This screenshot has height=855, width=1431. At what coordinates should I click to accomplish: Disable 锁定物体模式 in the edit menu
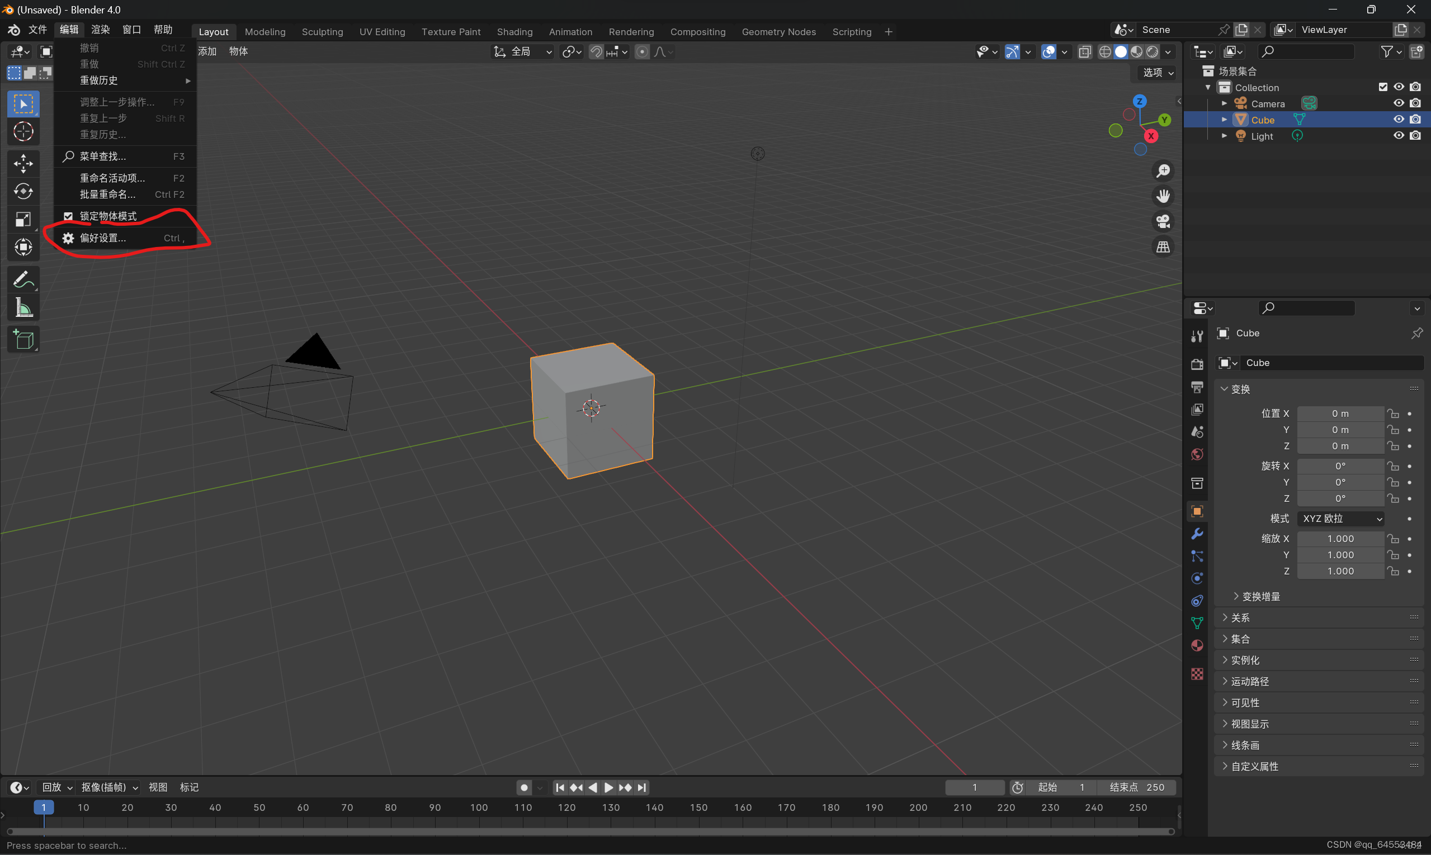(68, 216)
